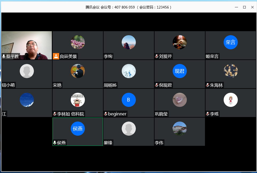This screenshot has width=257, height=173.
Task: Maximize the Tencent Meeting window
Action: [244, 7]
